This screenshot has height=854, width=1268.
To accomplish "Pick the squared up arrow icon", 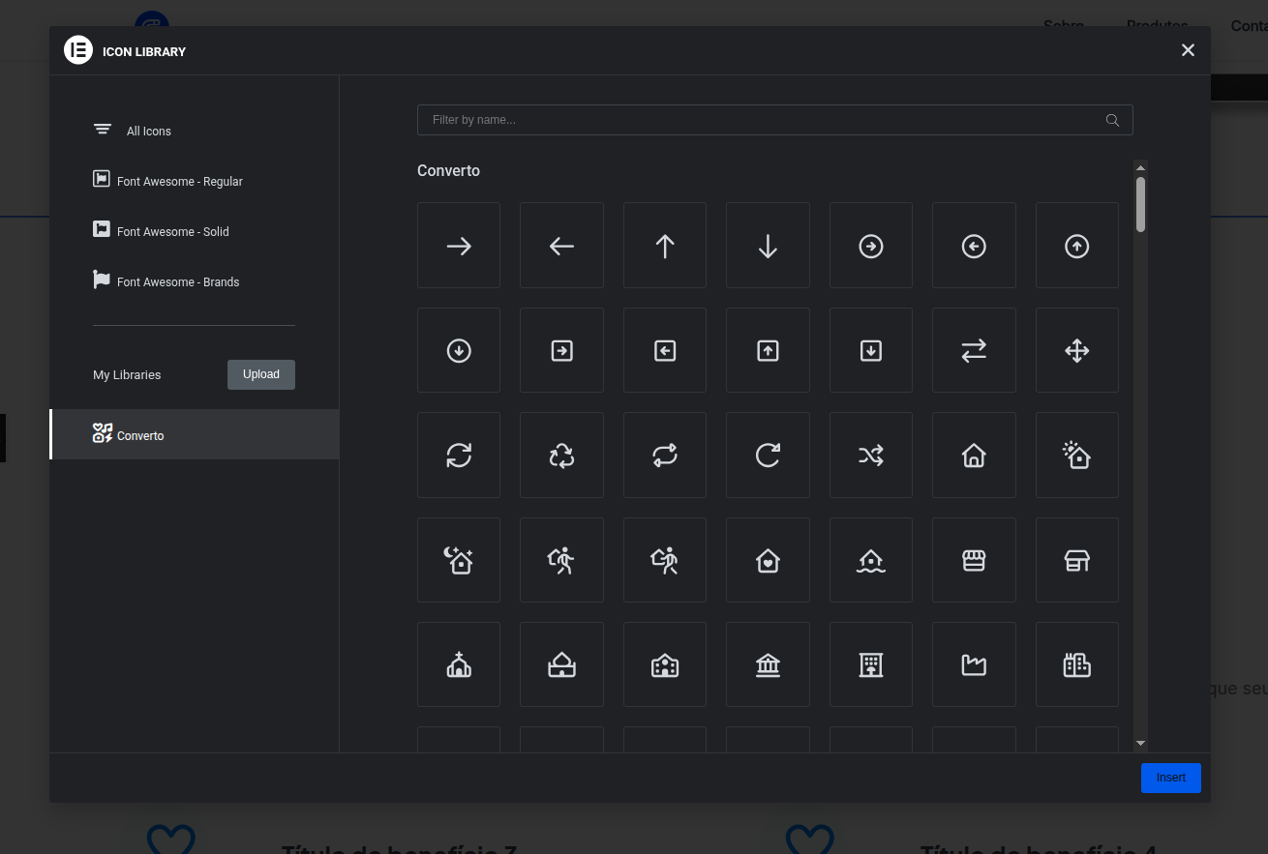I will 768,350.
